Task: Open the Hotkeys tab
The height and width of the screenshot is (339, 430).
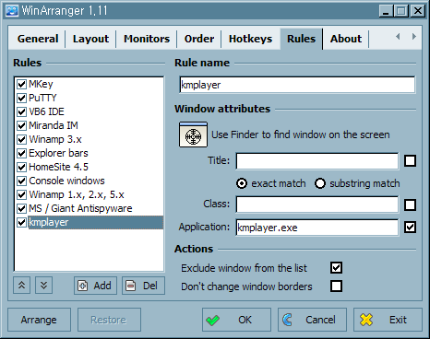Action: (250, 39)
